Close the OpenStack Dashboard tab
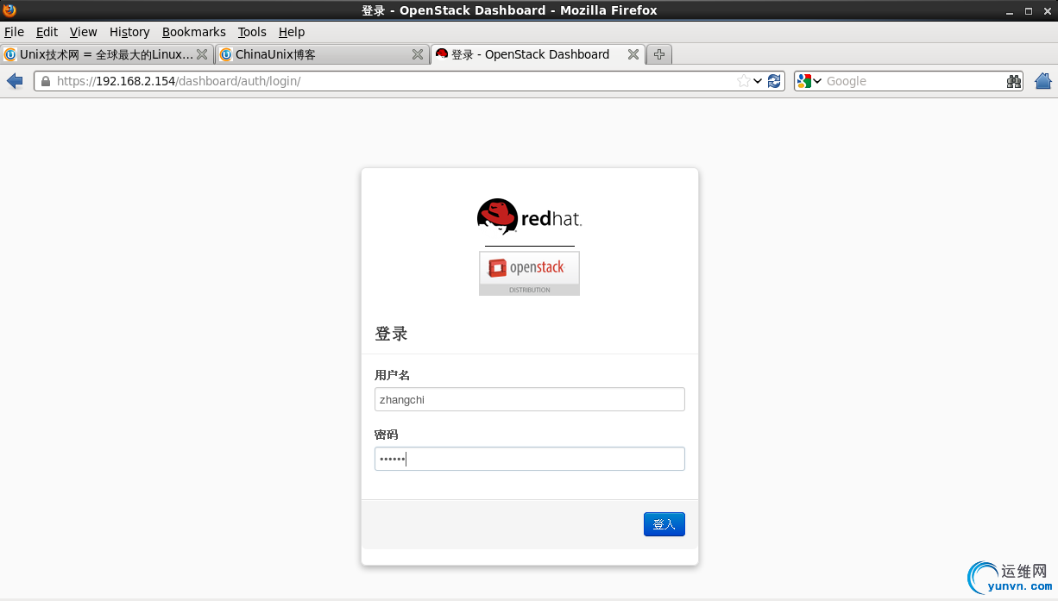Screen dimensions: 1058x601 pyautogui.click(x=633, y=54)
